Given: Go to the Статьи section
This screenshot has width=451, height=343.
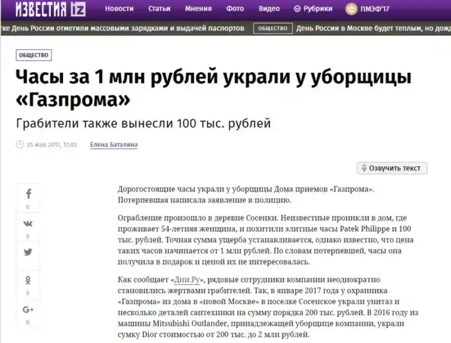Looking at the screenshot, I should pyautogui.click(x=158, y=9).
